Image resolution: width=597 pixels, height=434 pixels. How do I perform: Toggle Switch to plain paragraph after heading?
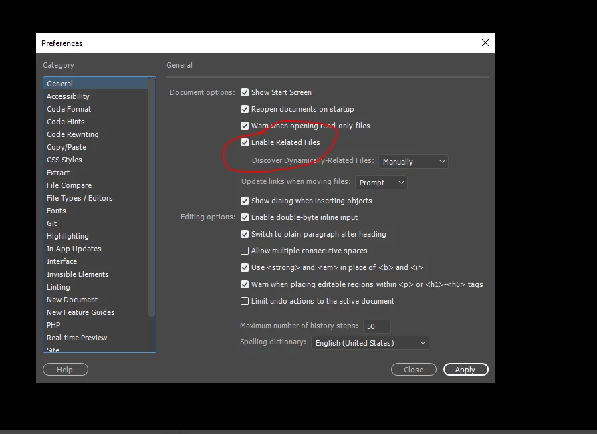[245, 234]
